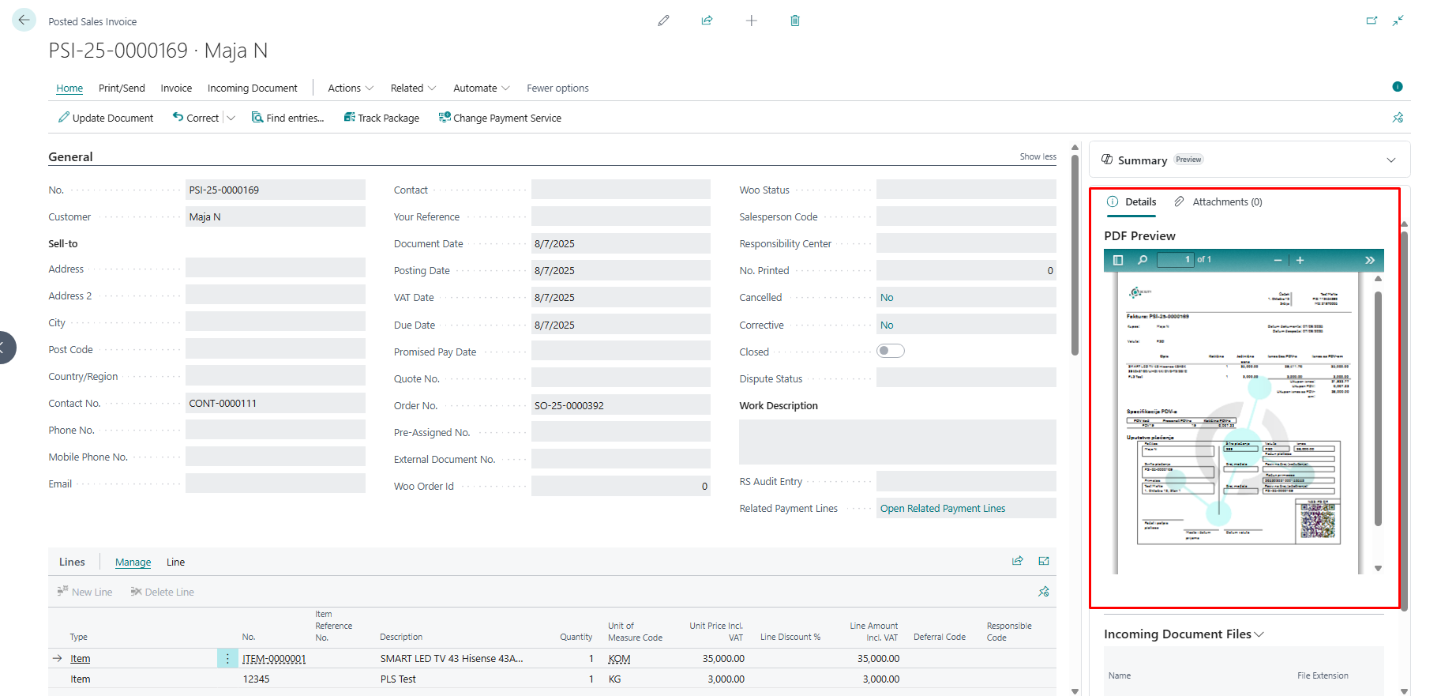Click the main form vertical scrollbar
Viewport: 1441px width, 696px height.
coord(1075,254)
